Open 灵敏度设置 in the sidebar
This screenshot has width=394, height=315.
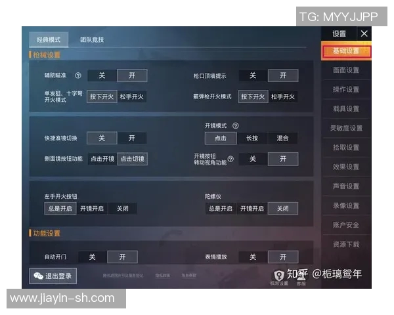point(346,128)
